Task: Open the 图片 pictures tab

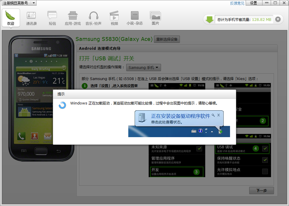Action: pyautogui.click(x=155, y=18)
